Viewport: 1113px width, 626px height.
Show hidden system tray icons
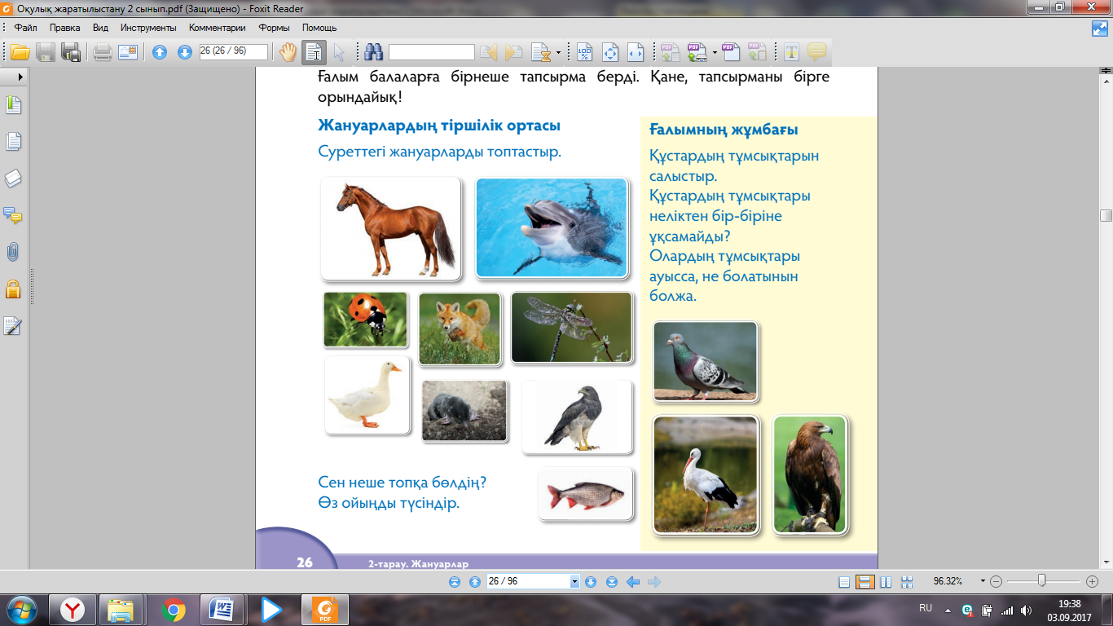pyautogui.click(x=948, y=610)
